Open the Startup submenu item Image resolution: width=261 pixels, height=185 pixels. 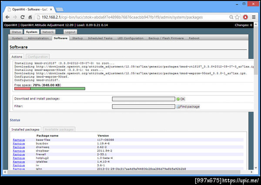tap(77, 38)
